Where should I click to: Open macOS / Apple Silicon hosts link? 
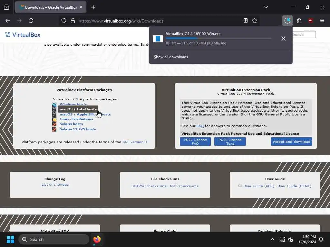click(x=85, y=114)
